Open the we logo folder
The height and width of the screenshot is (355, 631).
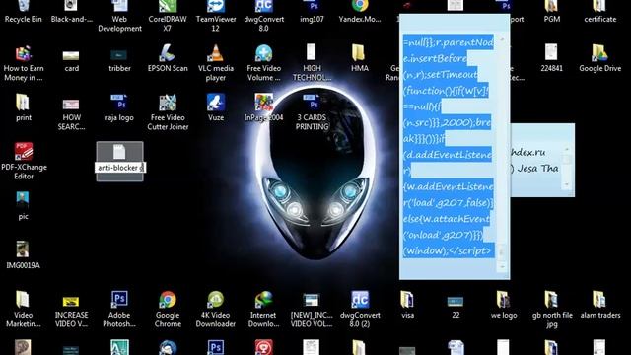click(504, 305)
